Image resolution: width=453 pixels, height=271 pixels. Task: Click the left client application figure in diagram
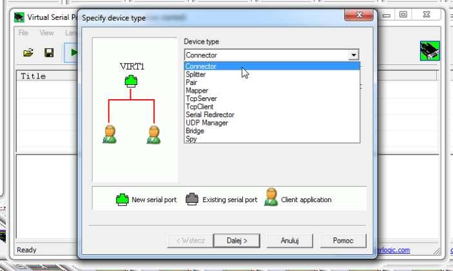(110, 134)
